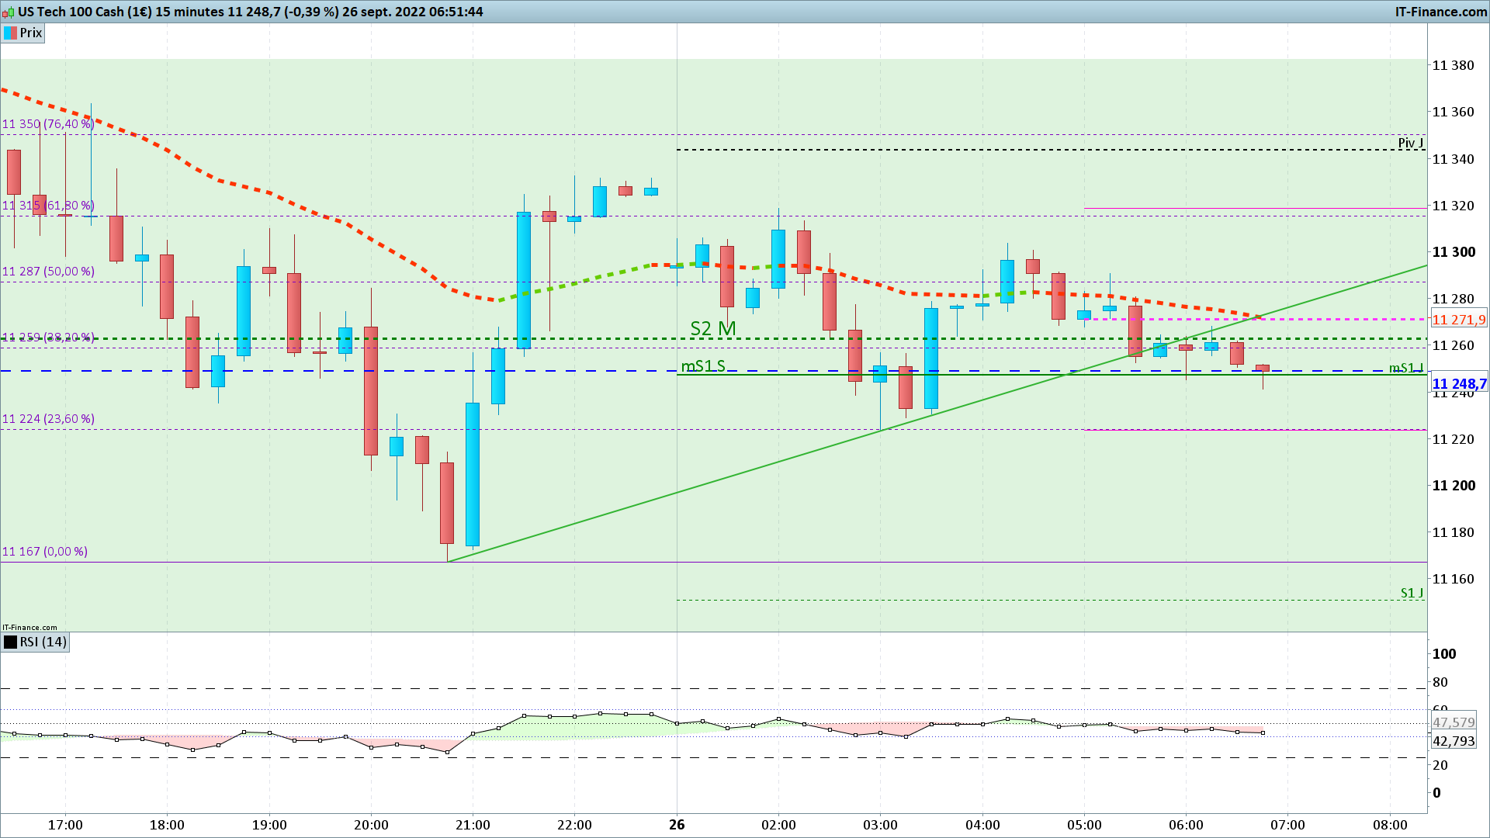Click the black RSI (14) indicator icon
1490x838 pixels.
pyautogui.click(x=10, y=642)
